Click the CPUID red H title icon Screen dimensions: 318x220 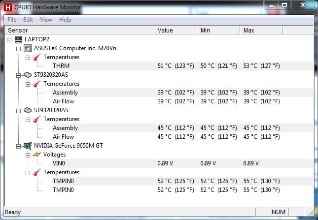pos(8,7)
